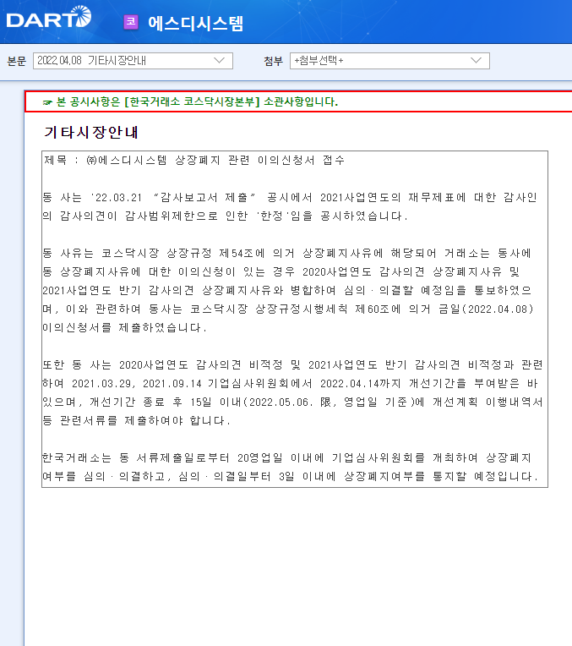Click the last line mentioning 3일 이내에 상장폐지여부

(x=290, y=477)
